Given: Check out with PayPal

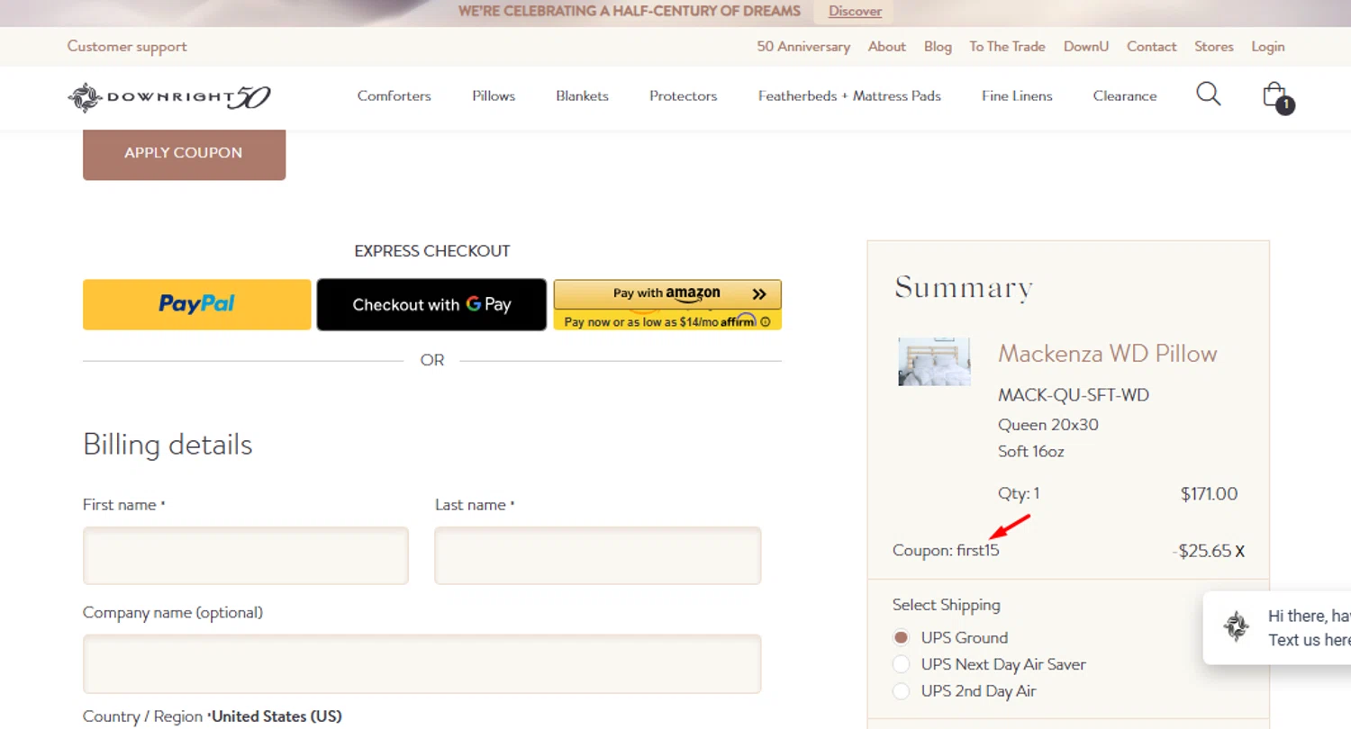Looking at the screenshot, I should tap(196, 304).
